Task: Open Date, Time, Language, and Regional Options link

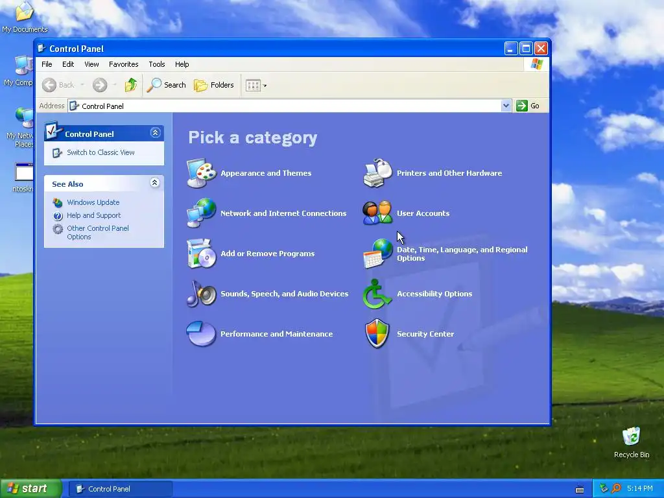Action: (462, 254)
